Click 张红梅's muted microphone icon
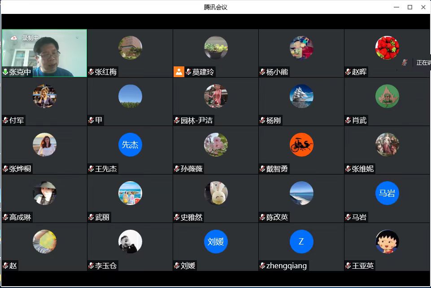The height and width of the screenshot is (288, 431). (91, 72)
